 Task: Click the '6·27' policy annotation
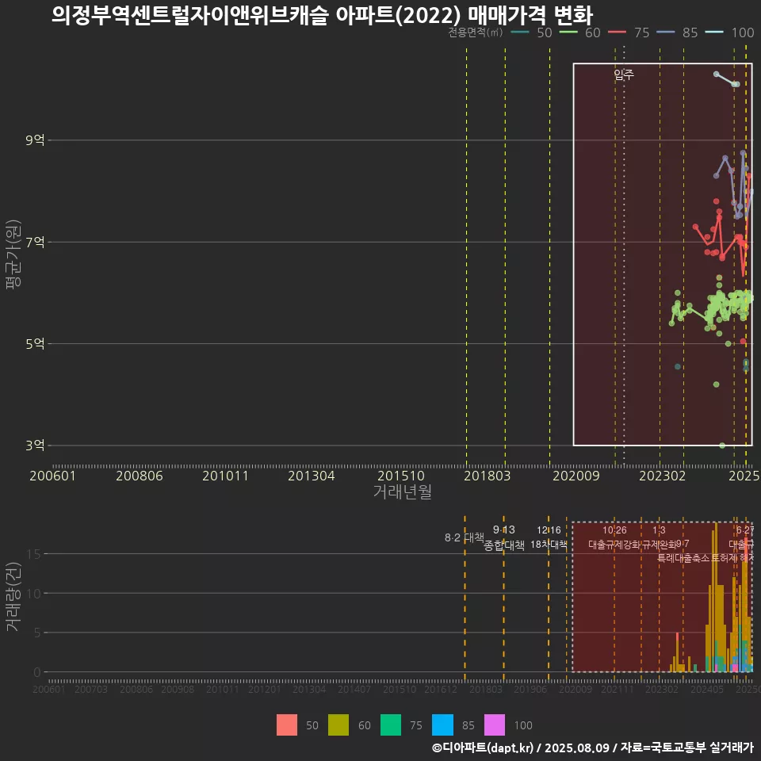pos(745,530)
